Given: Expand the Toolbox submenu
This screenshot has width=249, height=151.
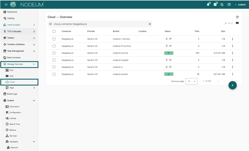Looking at the screenshot, I should click(34, 38).
